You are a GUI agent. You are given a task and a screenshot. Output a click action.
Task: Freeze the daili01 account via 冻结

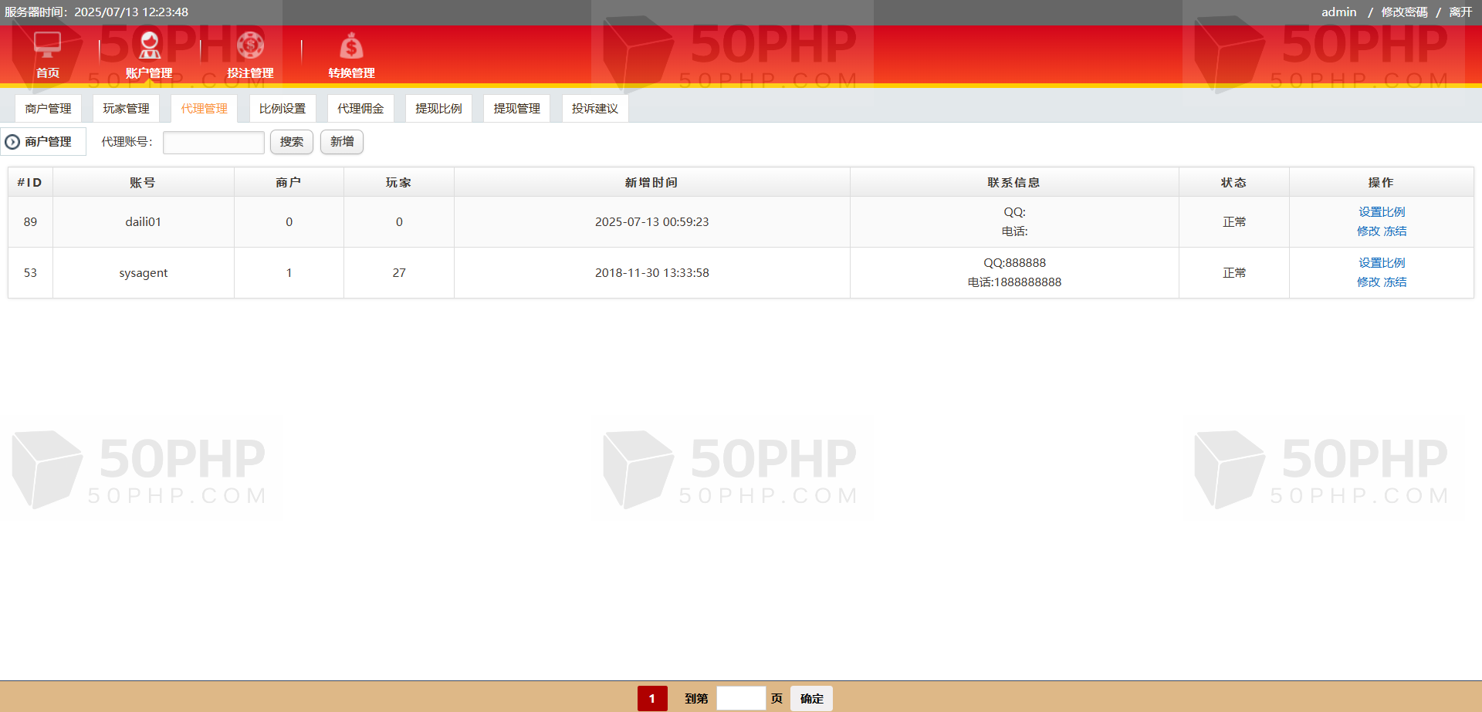click(x=1395, y=231)
